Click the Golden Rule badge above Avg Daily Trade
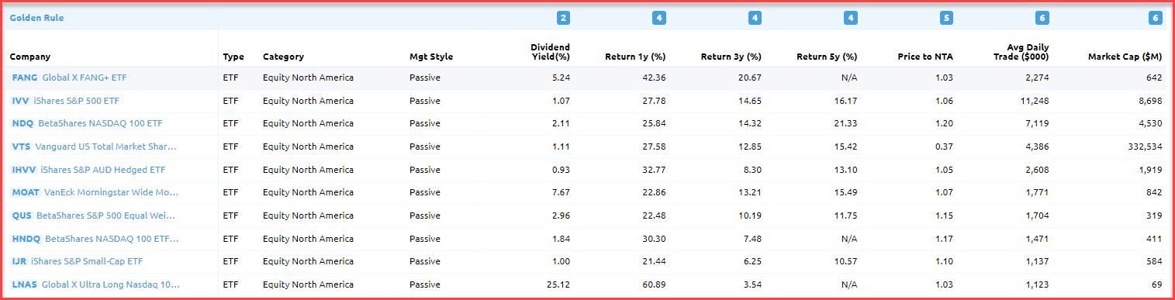The width and height of the screenshot is (1175, 300). [x=1042, y=18]
